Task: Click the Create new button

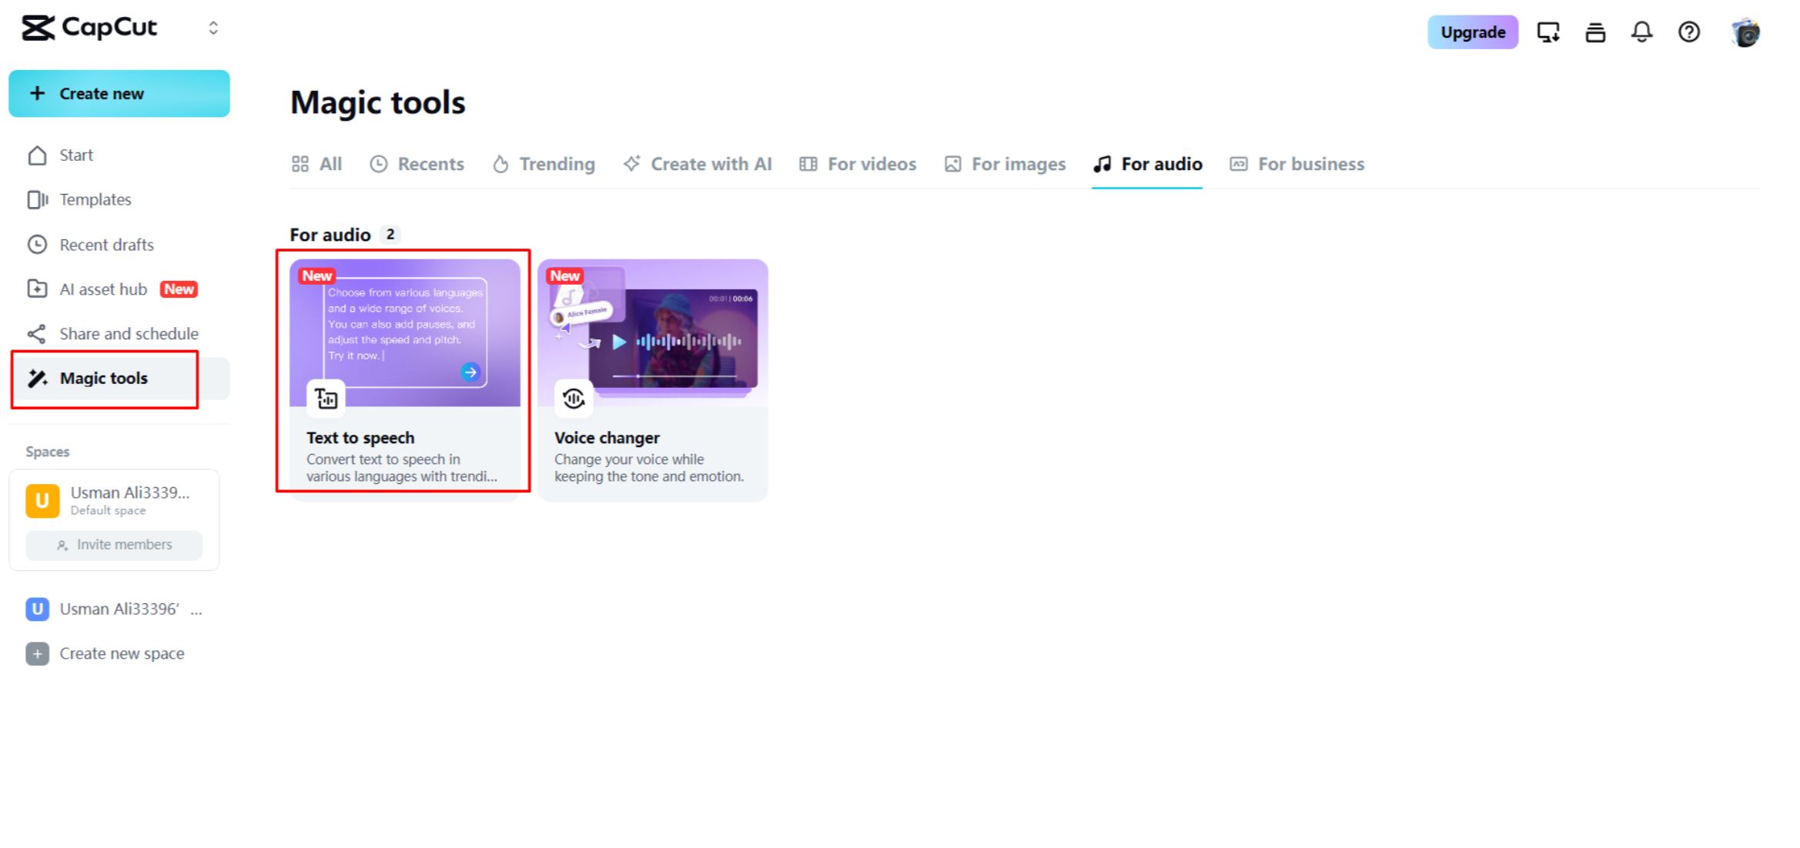Action: [119, 94]
